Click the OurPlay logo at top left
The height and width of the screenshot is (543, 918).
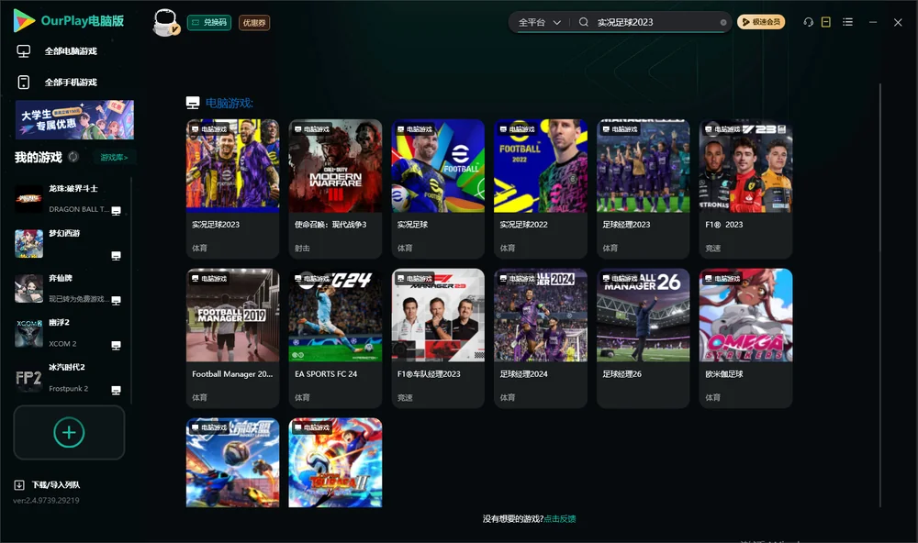tap(69, 21)
